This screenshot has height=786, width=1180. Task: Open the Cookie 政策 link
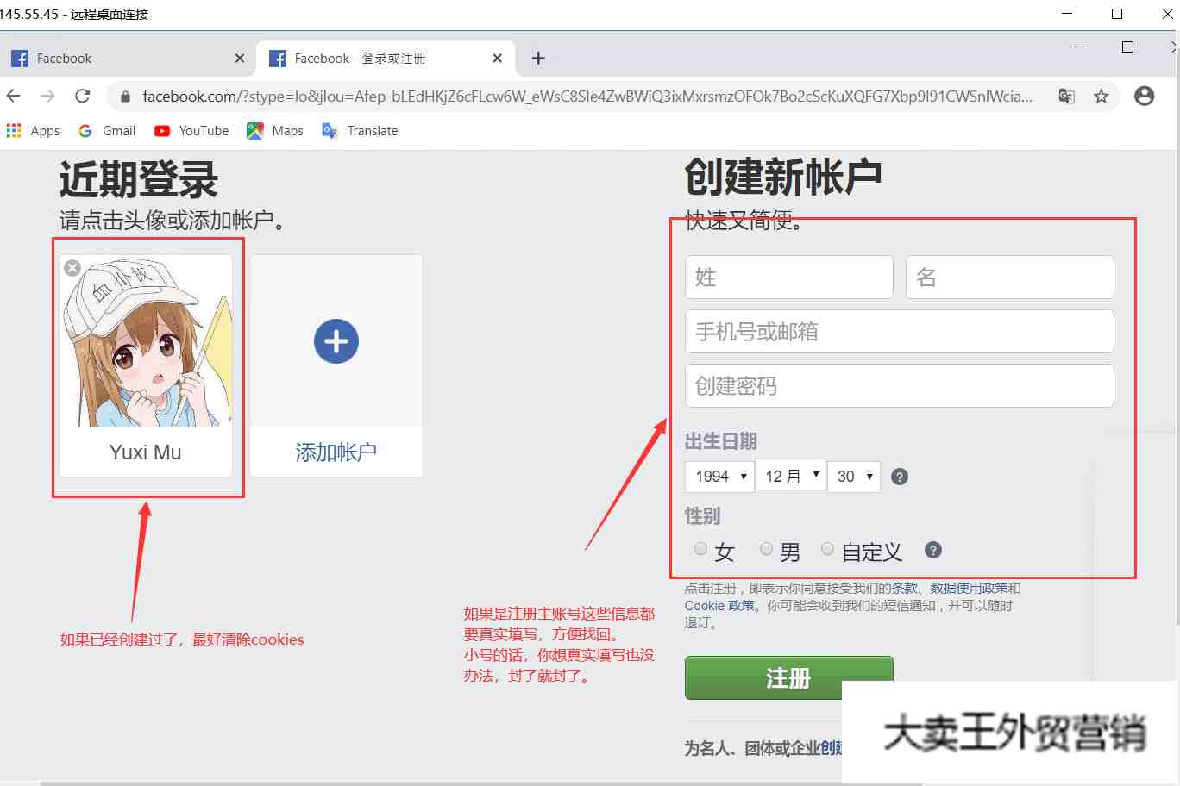719,605
